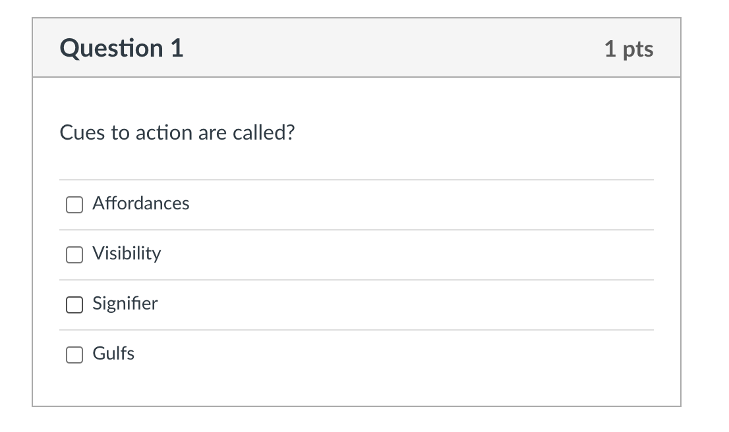This screenshot has height=432, width=729.
Task: Check the Visibility answer checkbox
Action: (x=74, y=255)
